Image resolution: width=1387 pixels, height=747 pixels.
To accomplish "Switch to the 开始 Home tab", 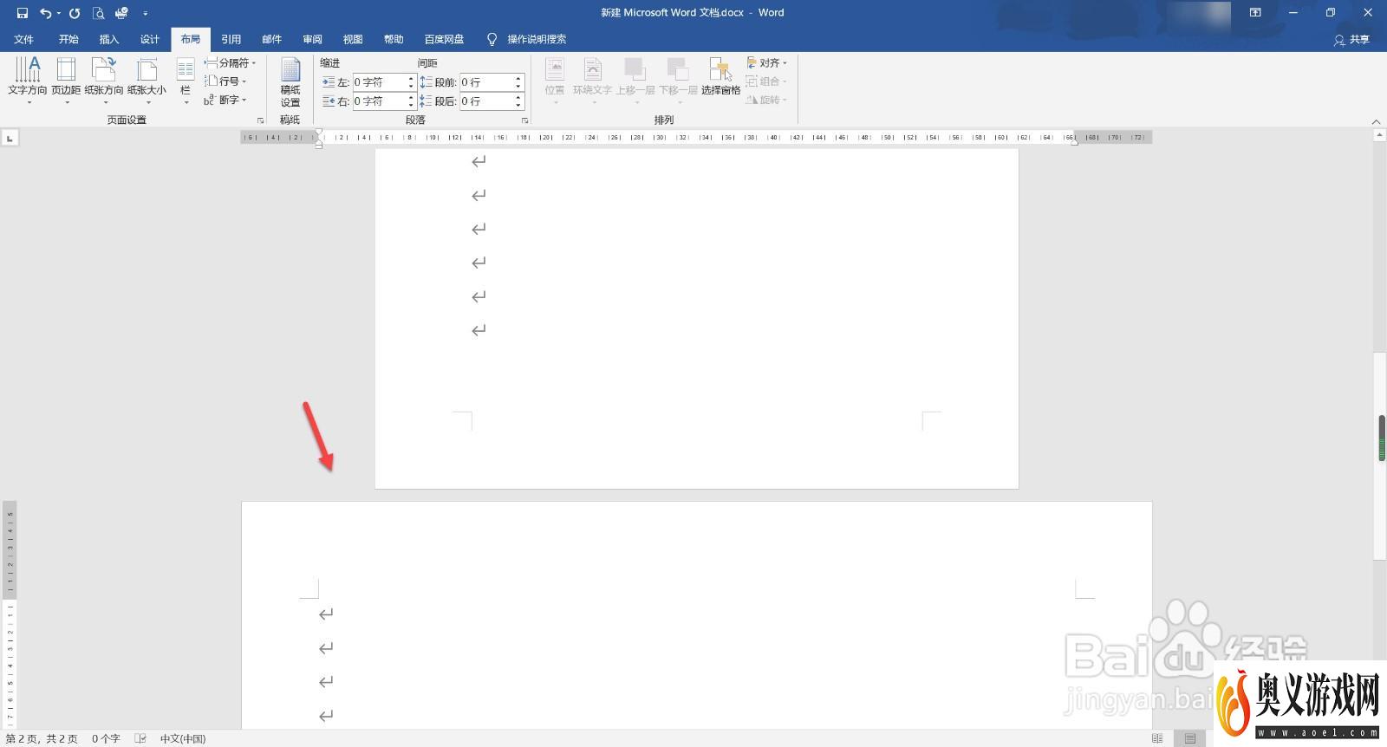I will (x=68, y=39).
